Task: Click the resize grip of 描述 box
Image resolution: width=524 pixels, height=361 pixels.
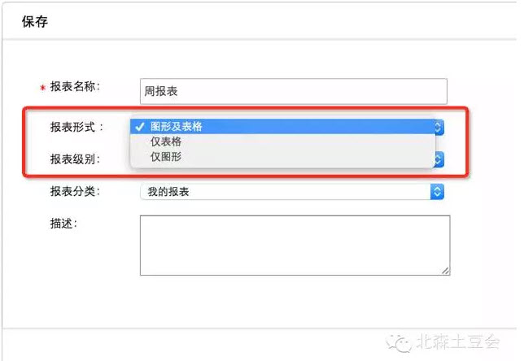Action: pos(445,271)
